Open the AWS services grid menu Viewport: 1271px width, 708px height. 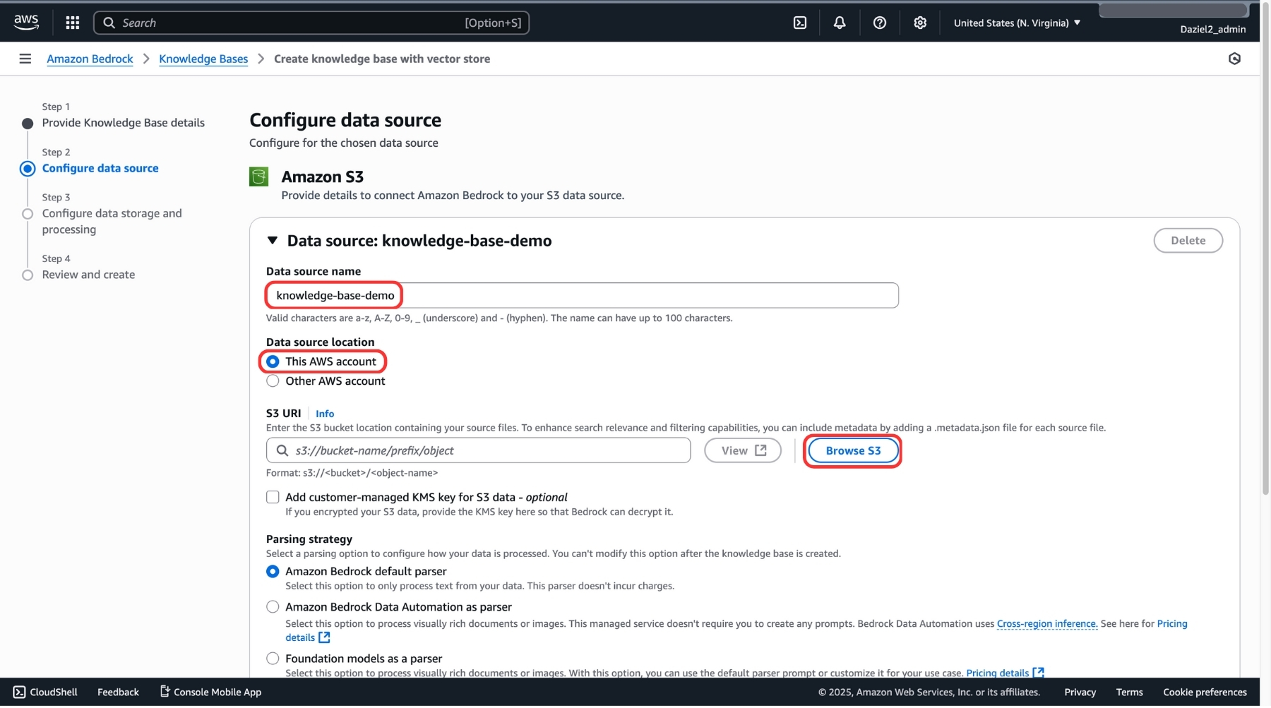click(x=72, y=23)
